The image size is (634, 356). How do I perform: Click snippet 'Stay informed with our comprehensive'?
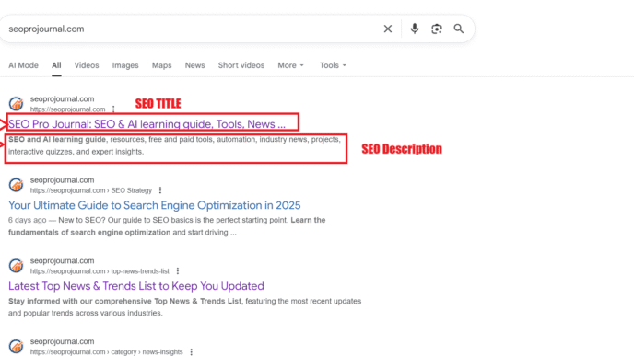[80, 301]
